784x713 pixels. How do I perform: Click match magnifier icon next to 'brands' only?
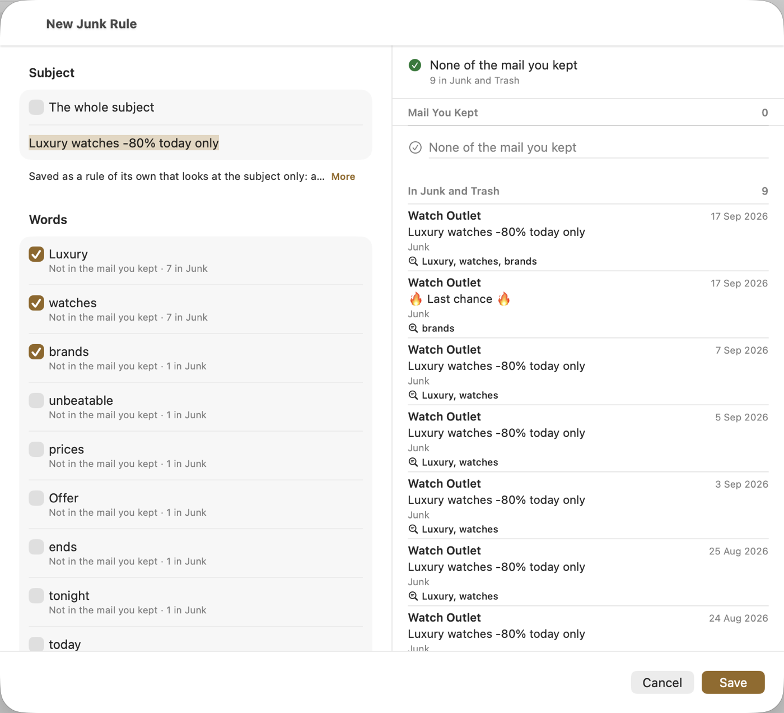tap(413, 328)
